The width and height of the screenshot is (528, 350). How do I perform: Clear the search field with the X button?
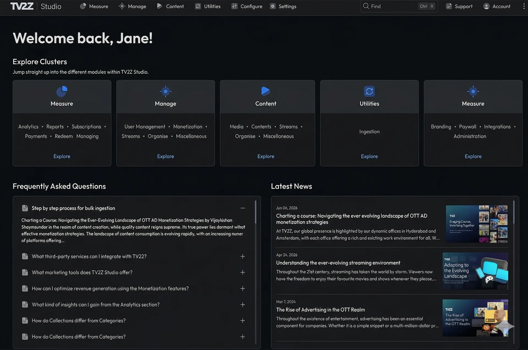(x=432, y=6)
